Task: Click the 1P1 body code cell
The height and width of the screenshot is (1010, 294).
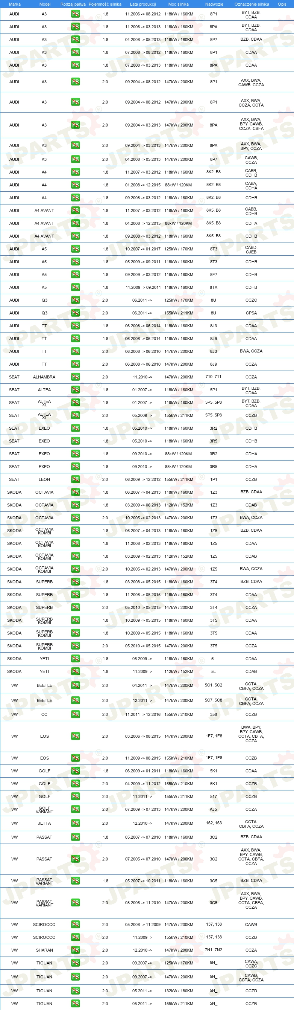Action: click(x=213, y=479)
